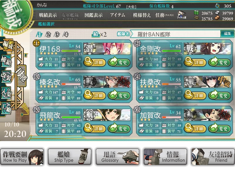This screenshot has height=176, width=235.
Task: Switch to fleet tab 3
Action: 57,35
